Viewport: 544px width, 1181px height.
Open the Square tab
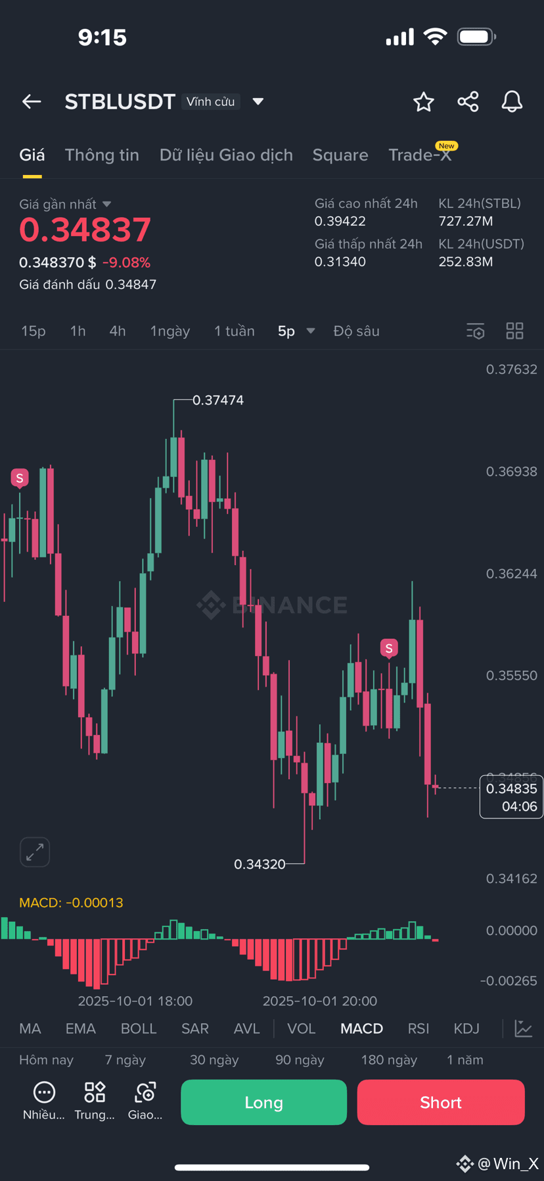(340, 155)
